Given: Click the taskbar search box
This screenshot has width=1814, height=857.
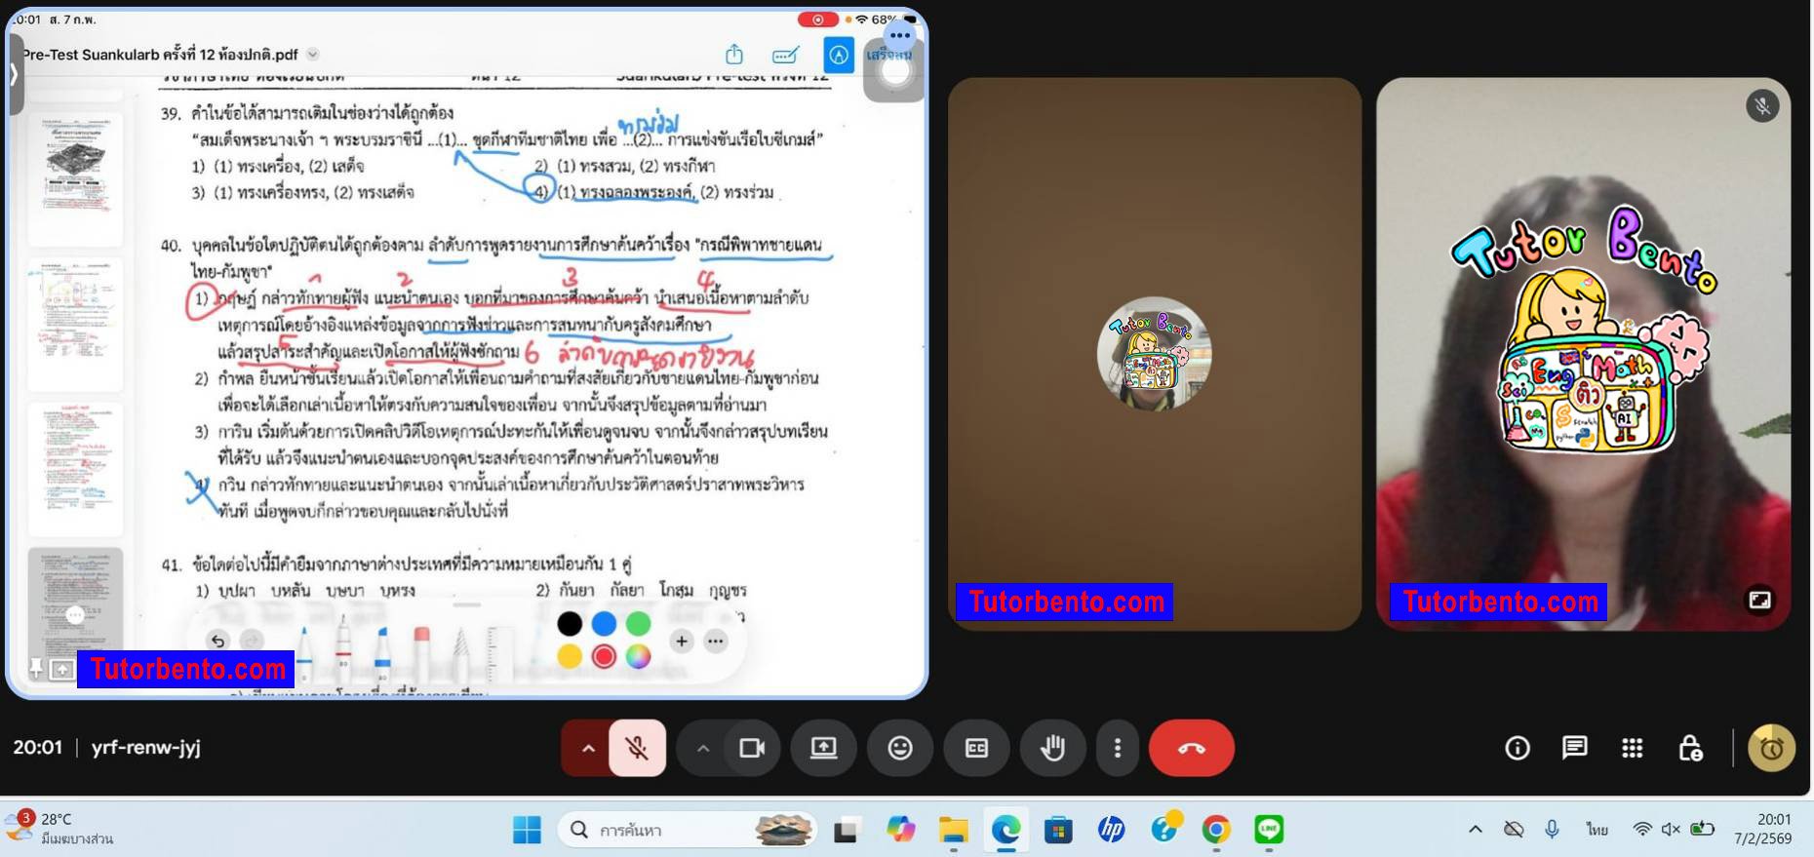Looking at the screenshot, I should [688, 830].
